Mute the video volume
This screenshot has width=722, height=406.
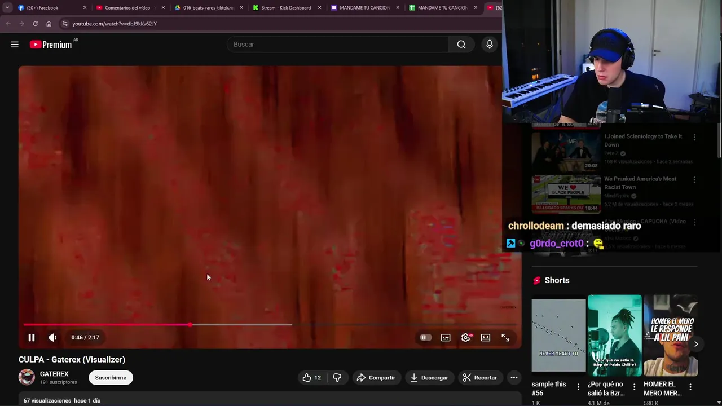[52, 337]
